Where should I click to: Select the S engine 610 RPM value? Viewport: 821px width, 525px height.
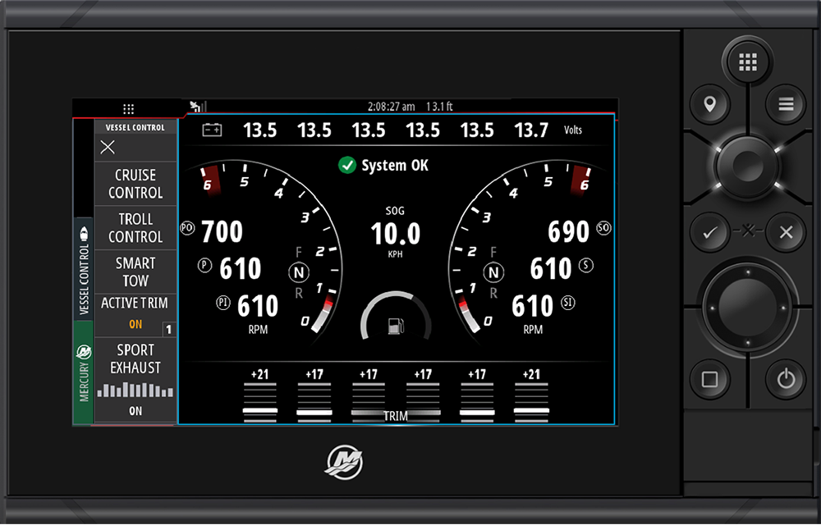551,268
